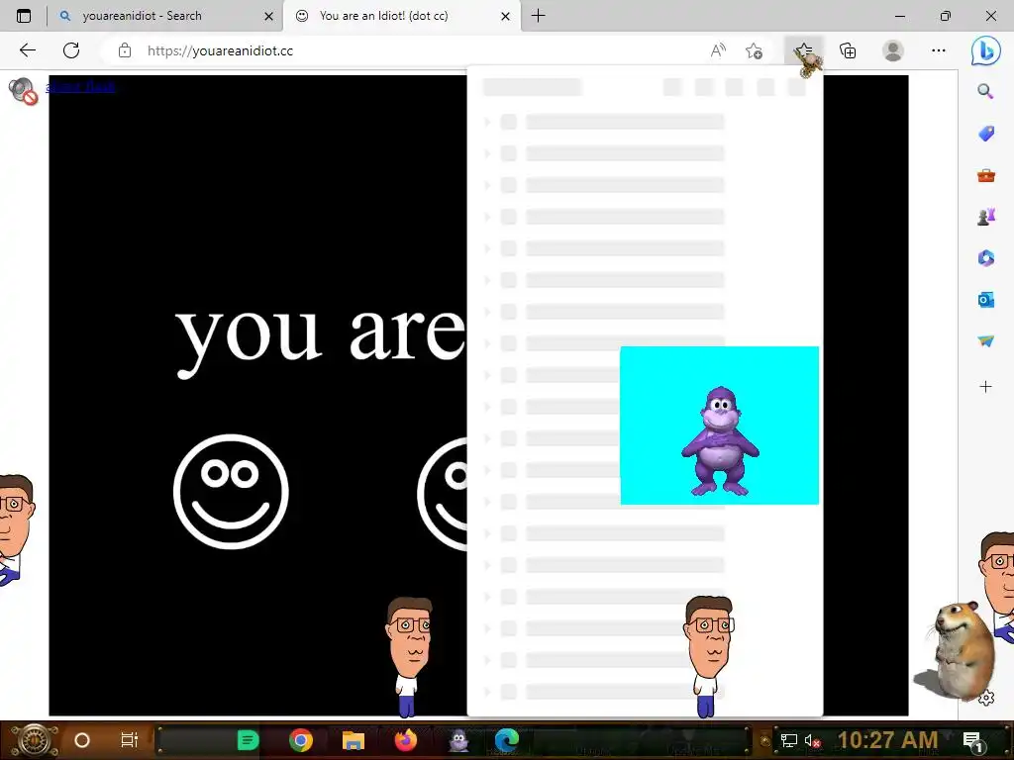Click the left smiley face on page
This screenshot has height=760, width=1014.
click(231, 492)
